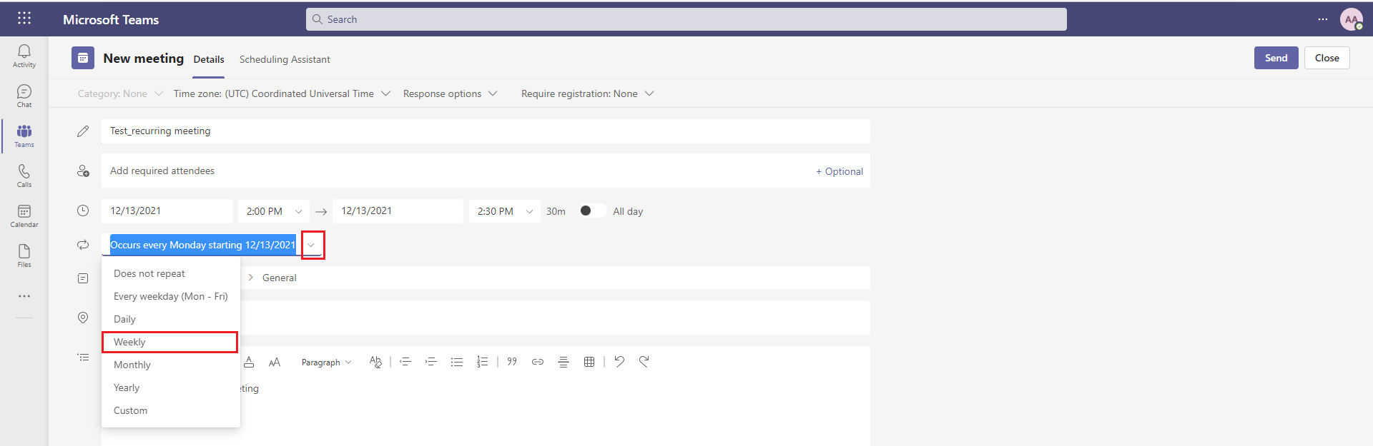Open the app launcher waffle icon
Viewport: 1373px width, 446px height.
tap(24, 19)
